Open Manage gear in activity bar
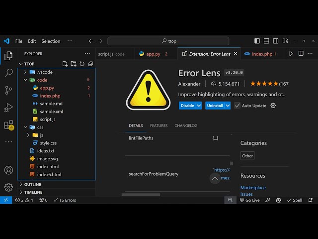The width and height of the screenshot is (318, 239). click(x=8, y=187)
